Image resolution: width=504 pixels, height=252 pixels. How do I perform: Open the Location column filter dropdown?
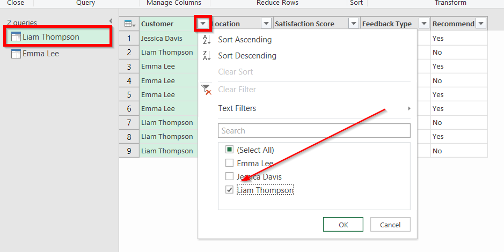point(266,24)
